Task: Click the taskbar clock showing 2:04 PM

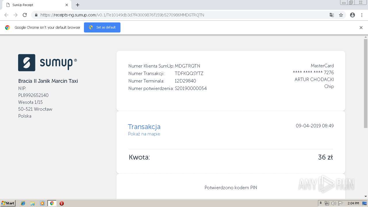Action: point(353,203)
